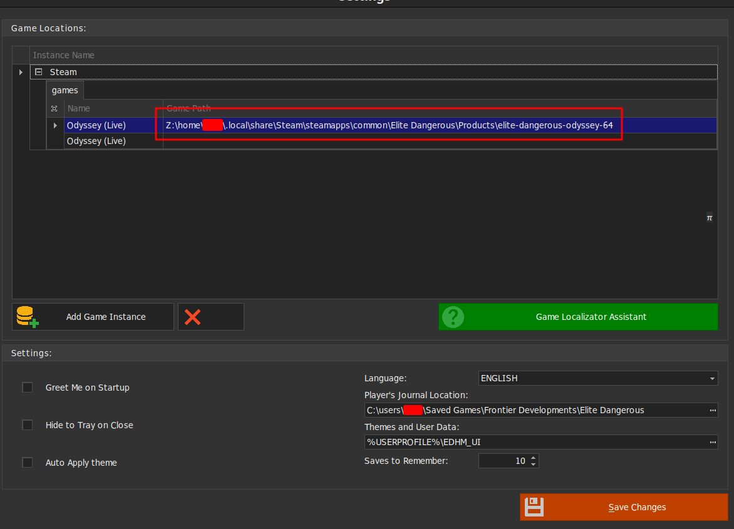734x529 pixels.
Task: Open the Game Localizator Assistant
Action: click(x=578, y=317)
